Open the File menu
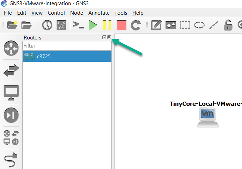Viewport: 242px width, 169px height. click(8, 13)
